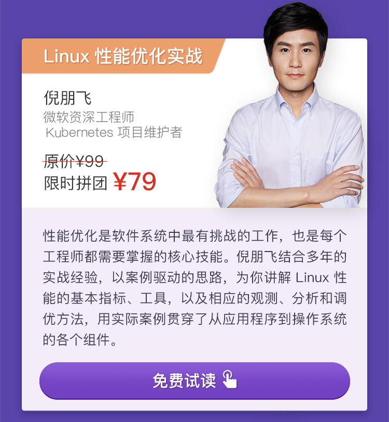Click the course description starting 性能优化是软件系统
This screenshot has height=422, width=389.
click(x=195, y=288)
